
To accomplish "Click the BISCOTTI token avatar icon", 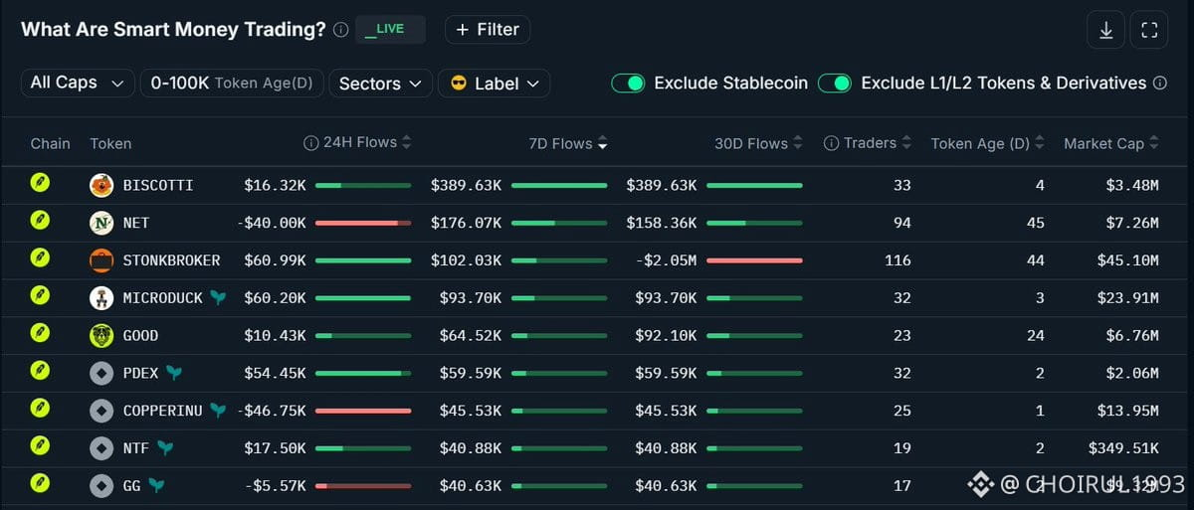I will point(101,185).
